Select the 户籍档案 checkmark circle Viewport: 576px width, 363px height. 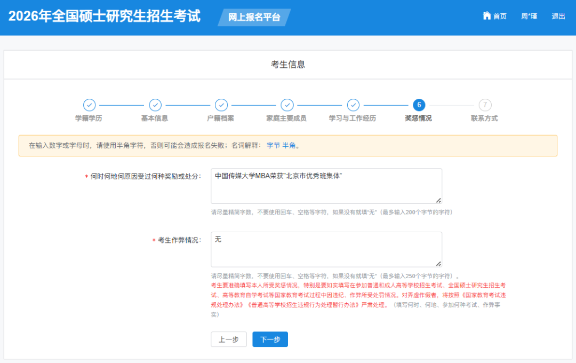(221, 105)
